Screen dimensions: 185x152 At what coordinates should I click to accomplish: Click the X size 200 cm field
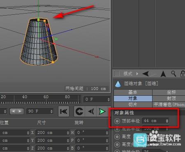point(53,133)
